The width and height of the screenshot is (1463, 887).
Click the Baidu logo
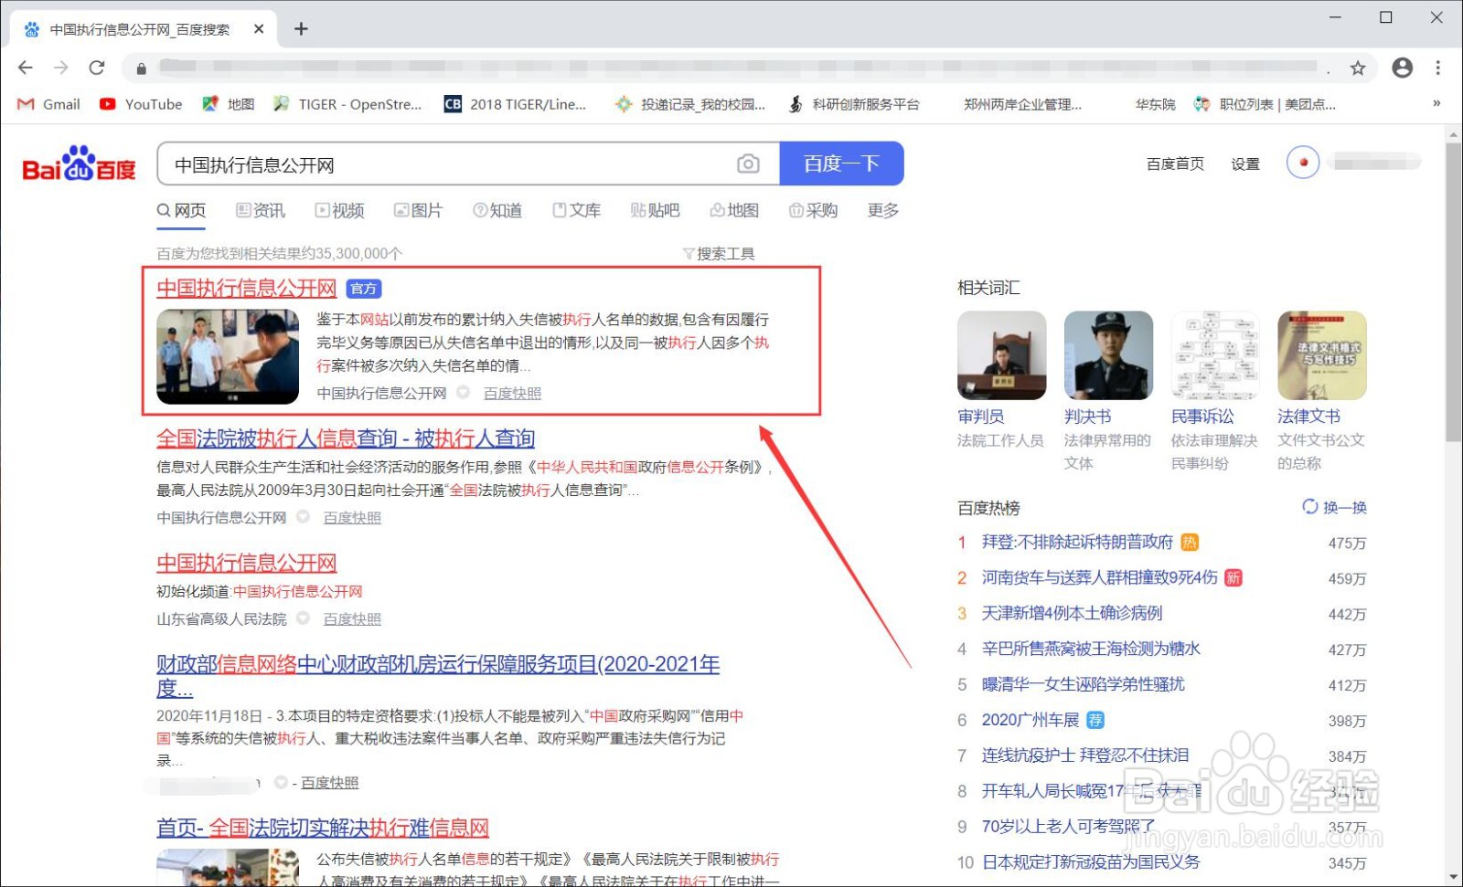79,164
